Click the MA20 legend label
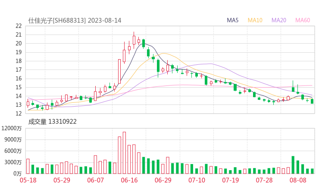This screenshot has width=319, height=190. pos(279,20)
